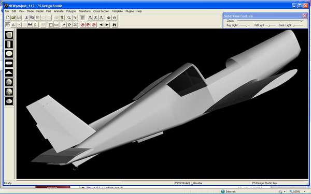Add a box primitive from the sidebar
Screen dimensions: 311x194
[x=9, y=35]
